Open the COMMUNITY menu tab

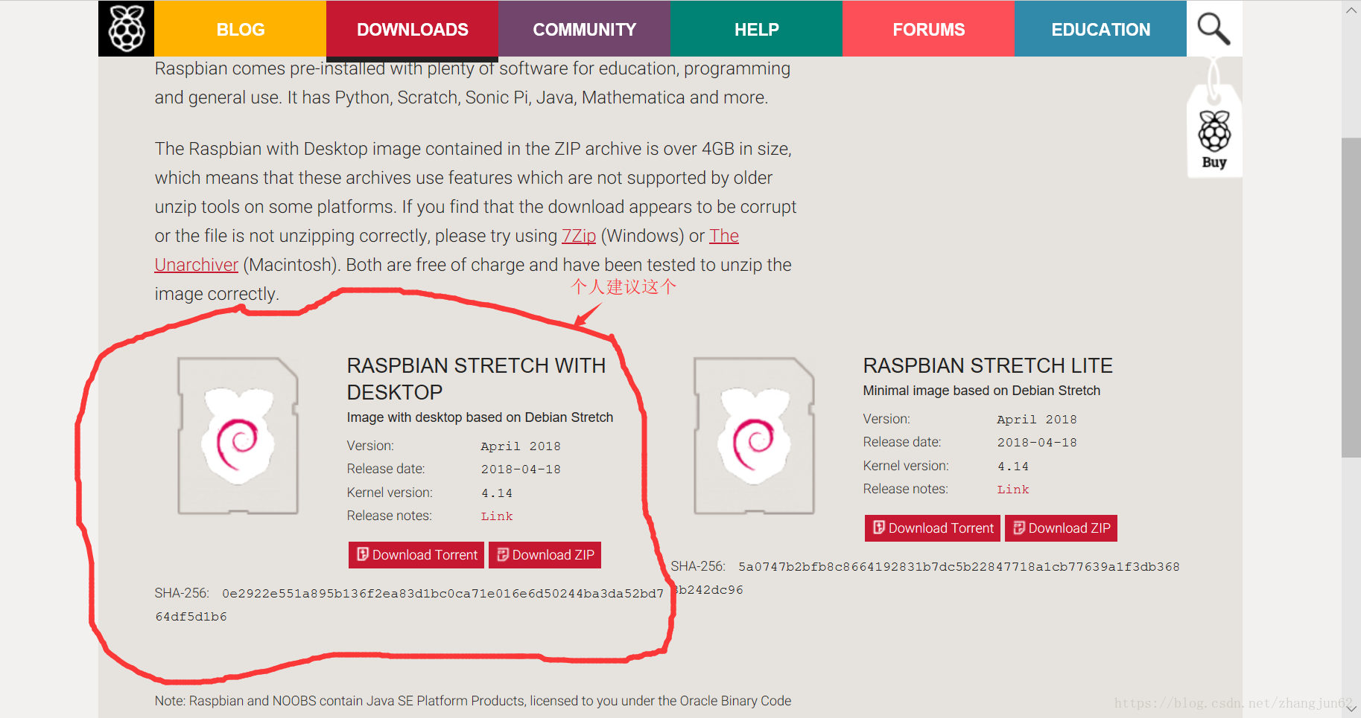[584, 29]
